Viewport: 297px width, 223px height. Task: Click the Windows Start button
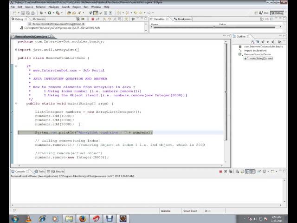15,219
